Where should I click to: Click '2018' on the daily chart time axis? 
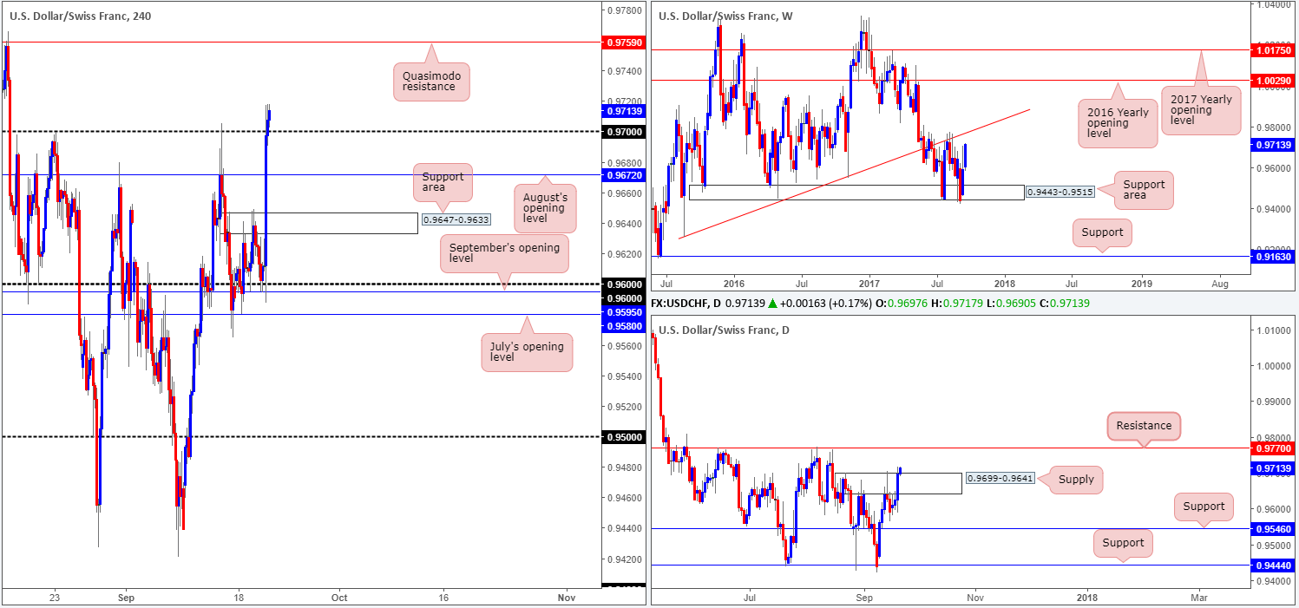(x=1086, y=598)
